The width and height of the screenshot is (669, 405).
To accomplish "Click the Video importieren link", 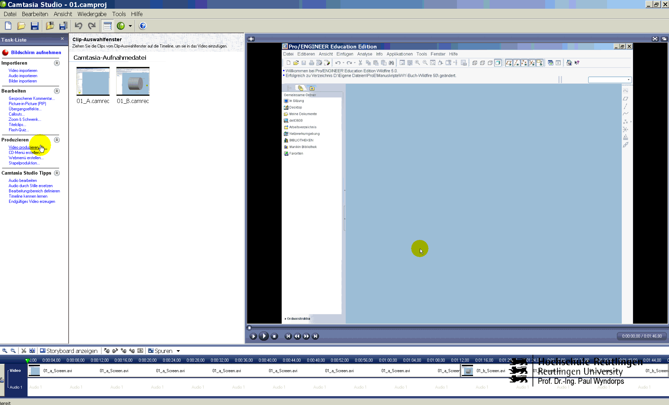I will 23,71.
